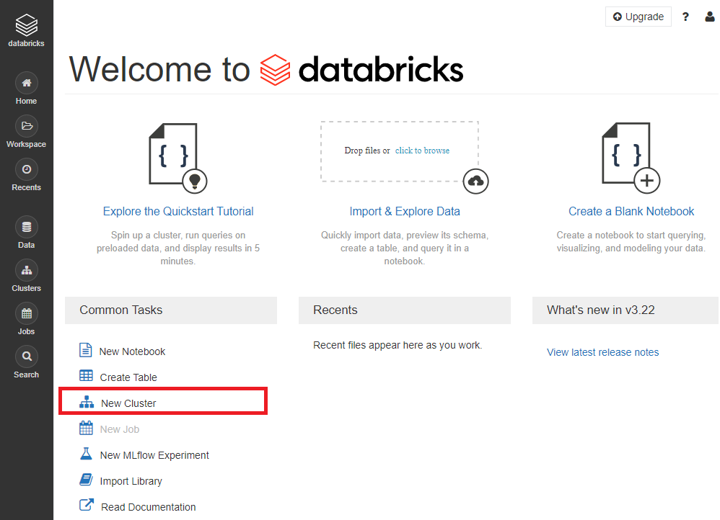
Task: Click the 'click to browse' file link
Action: click(423, 151)
